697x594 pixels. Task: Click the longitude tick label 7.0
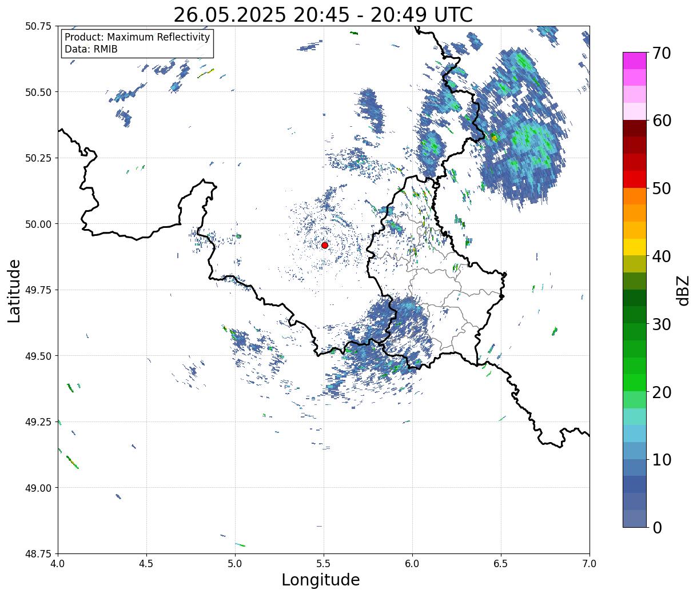(590, 563)
